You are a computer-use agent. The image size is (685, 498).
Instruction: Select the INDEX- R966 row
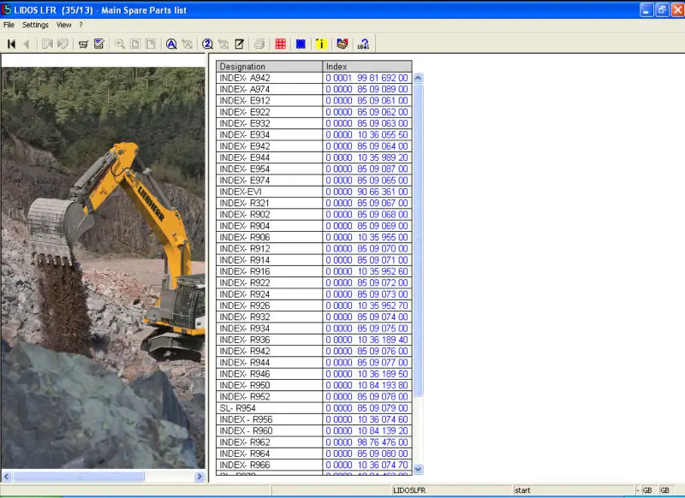(x=313, y=465)
